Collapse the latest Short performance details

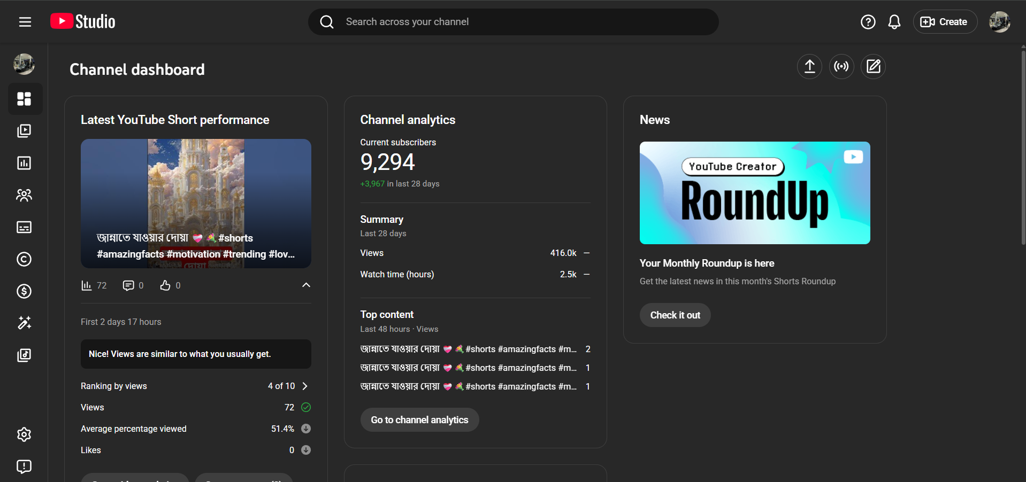(x=306, y=285)
